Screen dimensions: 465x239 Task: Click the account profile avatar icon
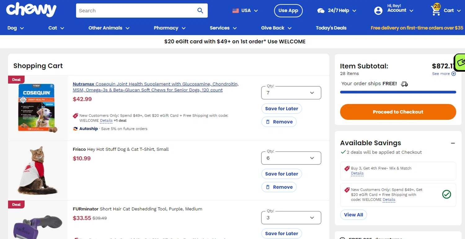coord(378,11)
